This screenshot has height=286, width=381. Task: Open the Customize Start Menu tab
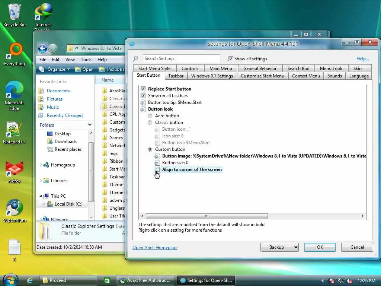click(x=262, y=76)
